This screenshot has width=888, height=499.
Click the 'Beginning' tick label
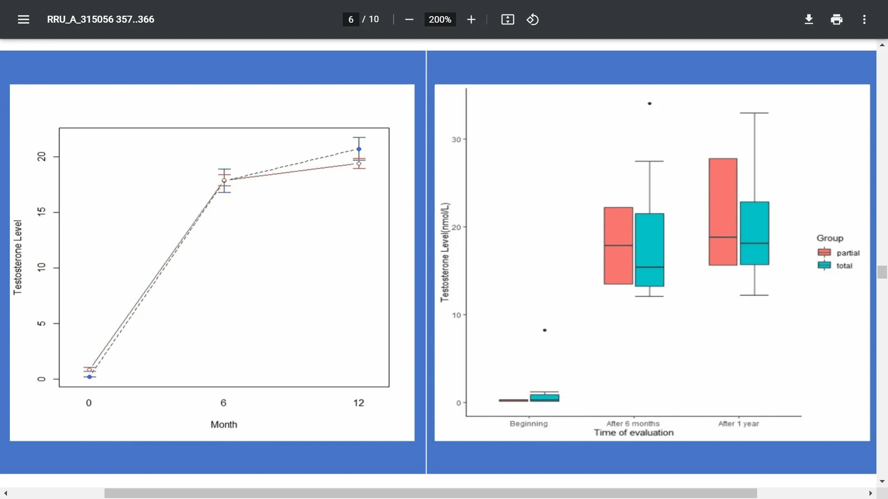click(x=529, y=424)
